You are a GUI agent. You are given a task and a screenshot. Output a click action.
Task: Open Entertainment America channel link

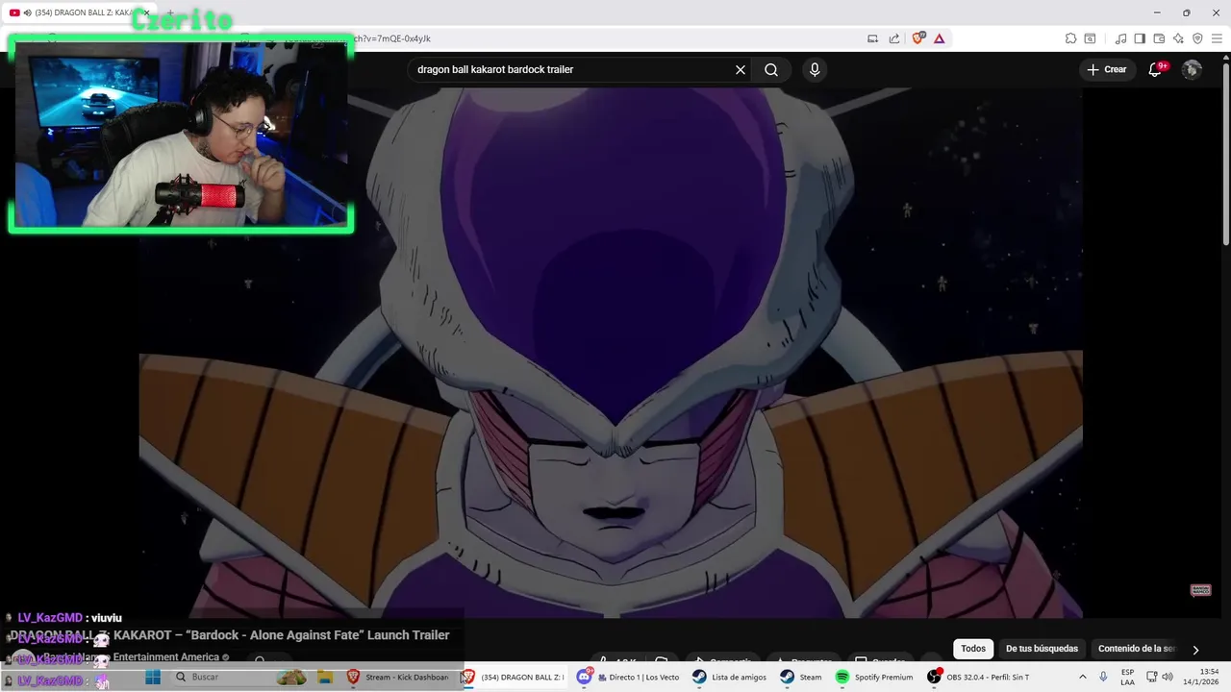[x=130, y=657]
